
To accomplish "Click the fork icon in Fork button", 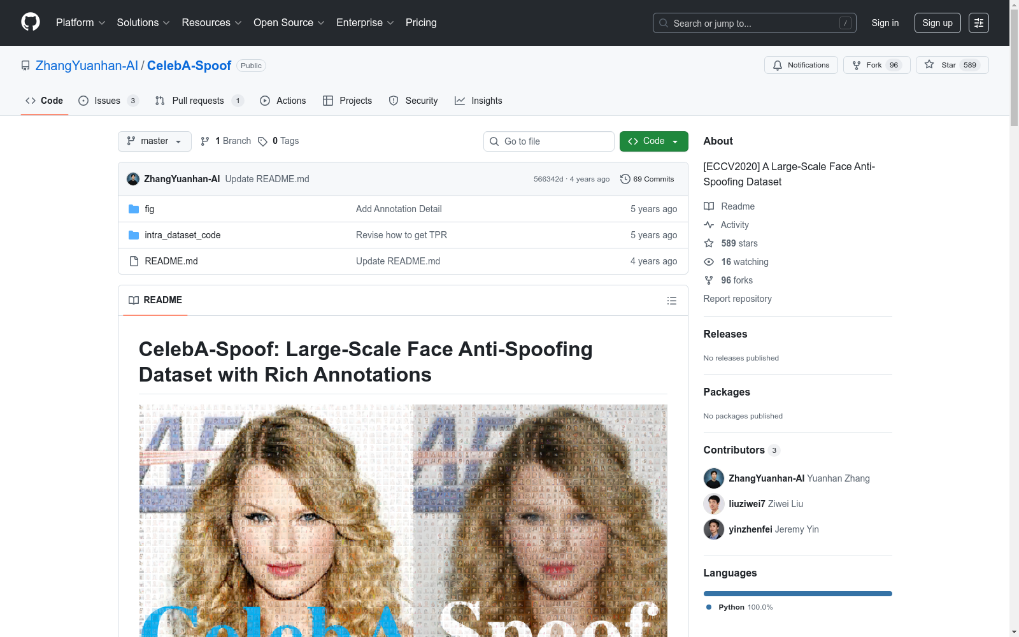I will [857, 65].
